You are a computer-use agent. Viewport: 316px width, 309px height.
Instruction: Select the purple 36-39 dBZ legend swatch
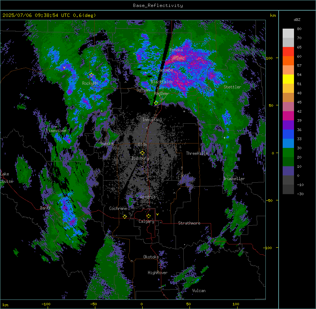coord(288,125)
